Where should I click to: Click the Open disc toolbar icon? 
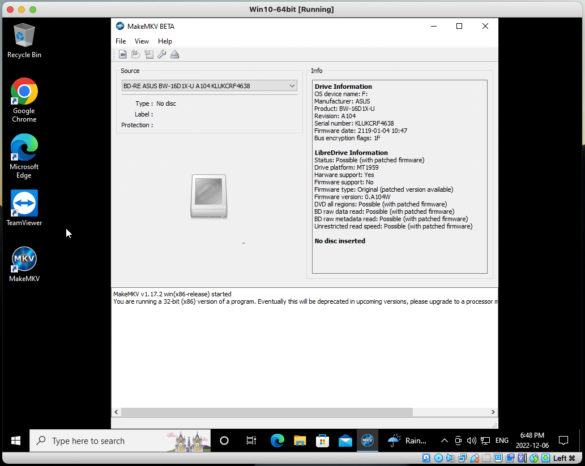[136, 54]
